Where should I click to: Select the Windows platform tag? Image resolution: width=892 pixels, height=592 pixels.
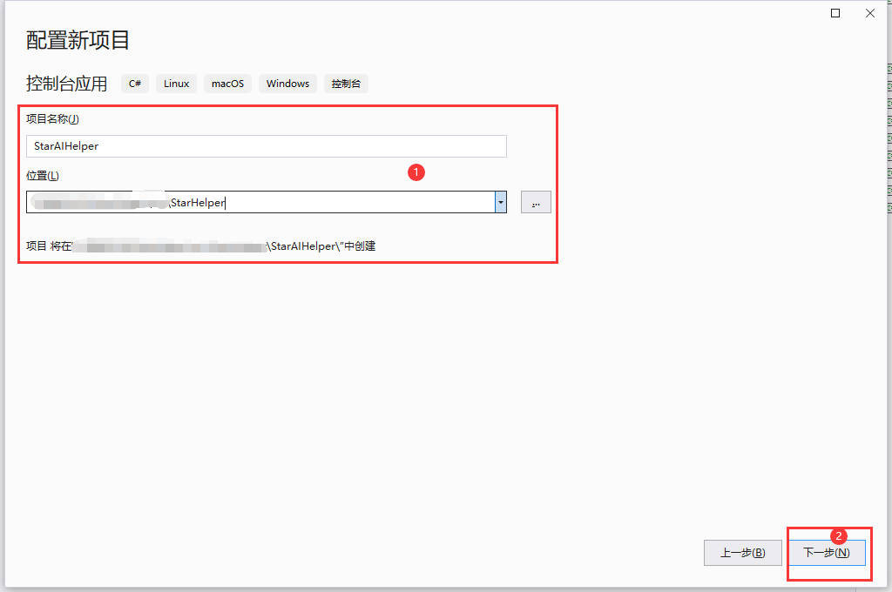coord(287,84)
